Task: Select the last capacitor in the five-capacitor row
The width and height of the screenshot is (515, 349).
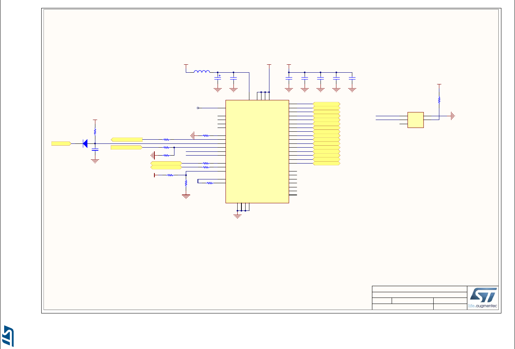Action: pos(352,78)
